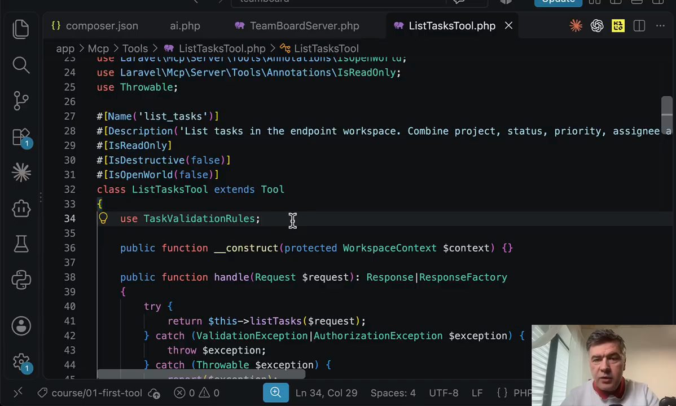Click the Tools breadcrumb segment
The width and height of the screenshot is (676, 406).
[135, 48]
